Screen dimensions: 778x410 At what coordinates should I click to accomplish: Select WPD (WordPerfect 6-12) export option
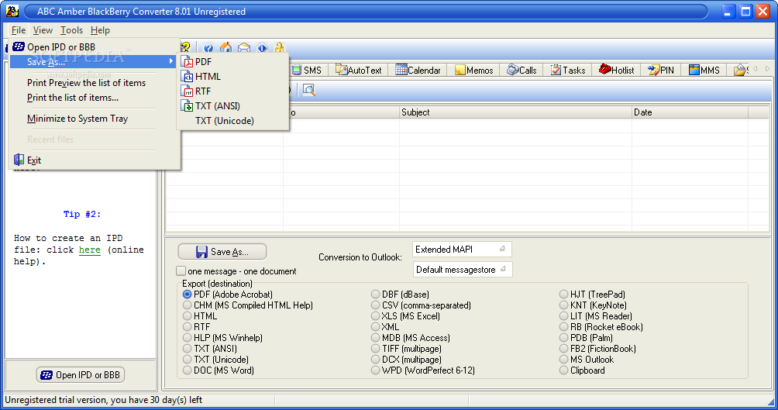(376, 370)
